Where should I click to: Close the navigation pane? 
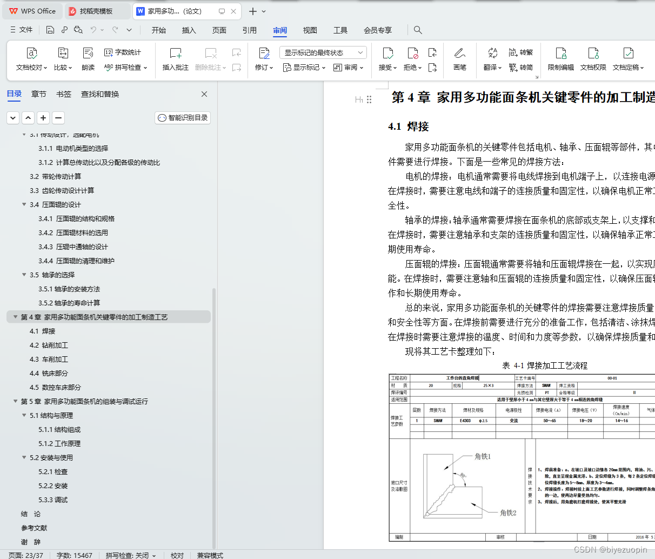pos(204,94)
